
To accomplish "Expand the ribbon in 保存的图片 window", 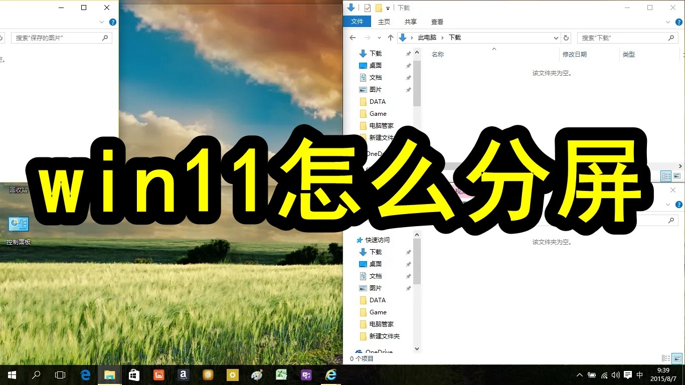I will pos(102,22).
